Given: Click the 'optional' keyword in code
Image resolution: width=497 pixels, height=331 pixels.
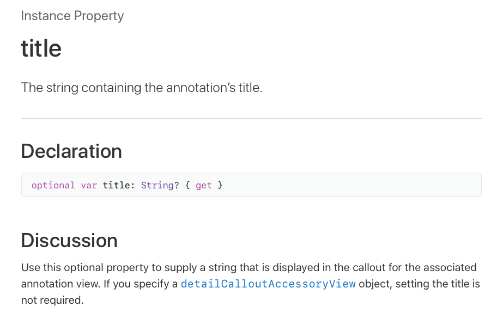Looking at the screenshot, I should (x=53, y=185).
